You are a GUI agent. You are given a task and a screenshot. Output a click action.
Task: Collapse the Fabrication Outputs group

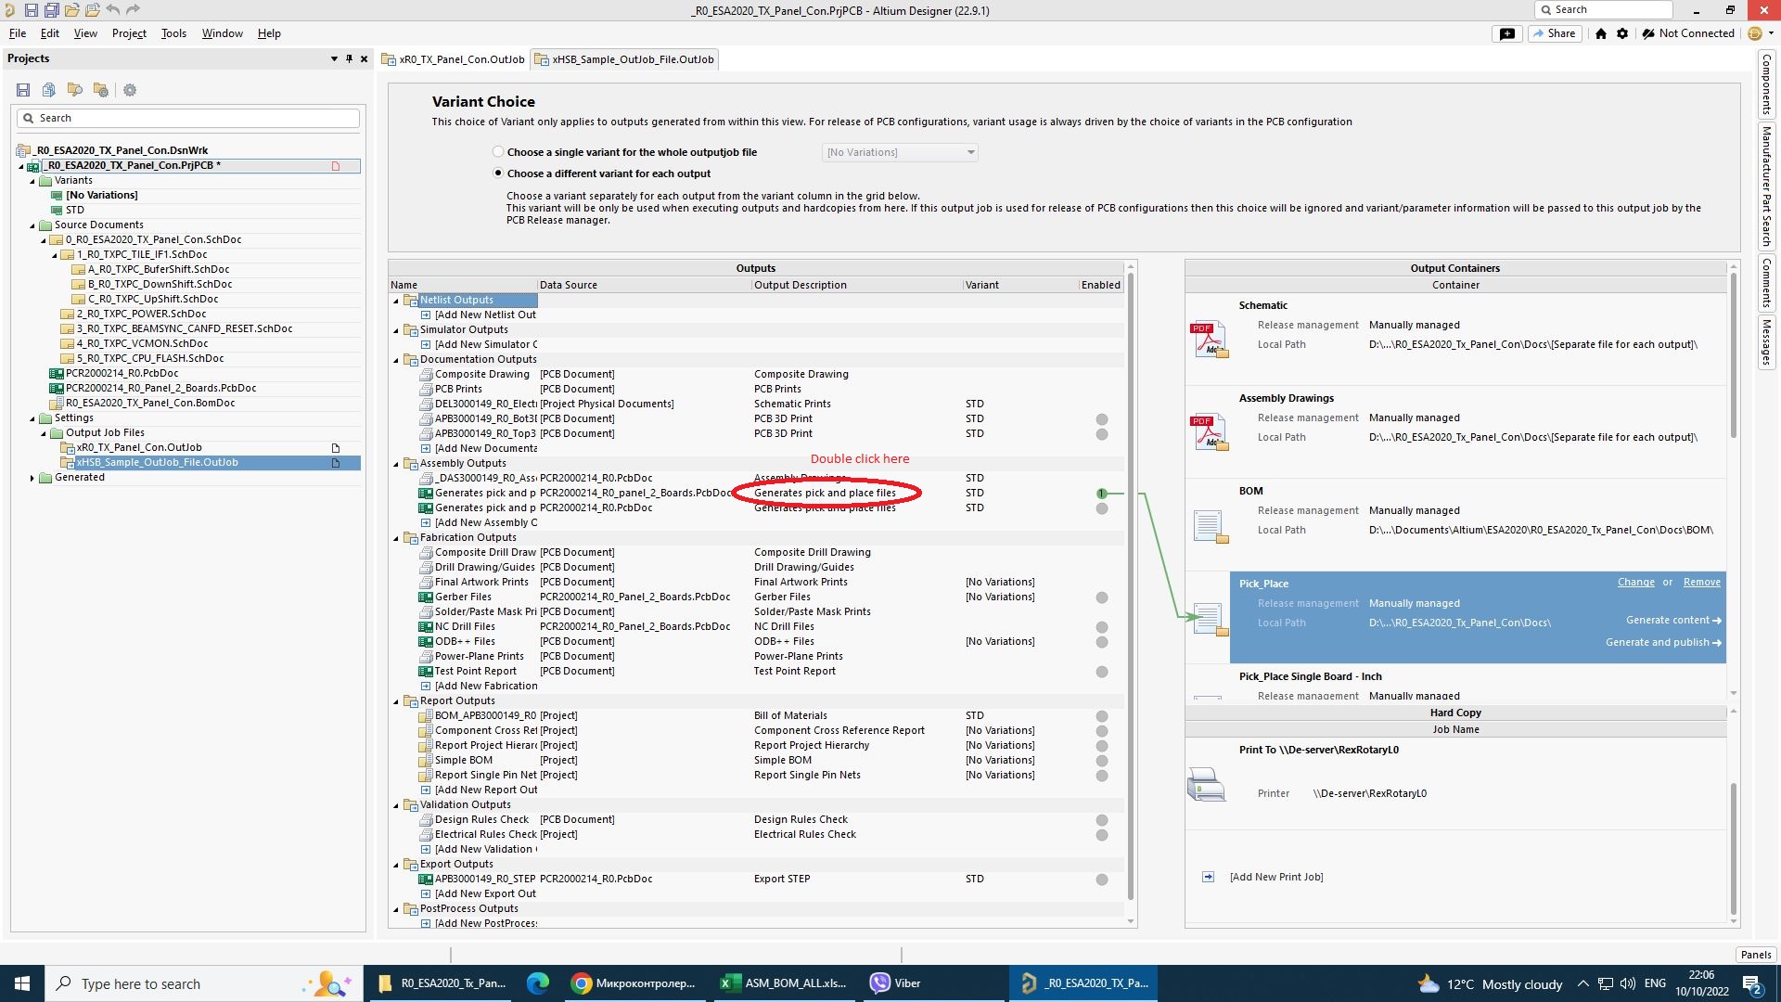coord(396,538)
